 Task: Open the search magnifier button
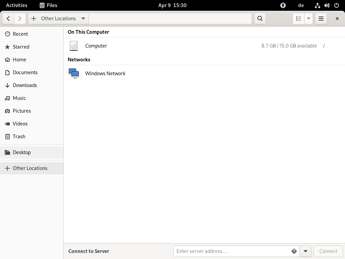(260, 19)
